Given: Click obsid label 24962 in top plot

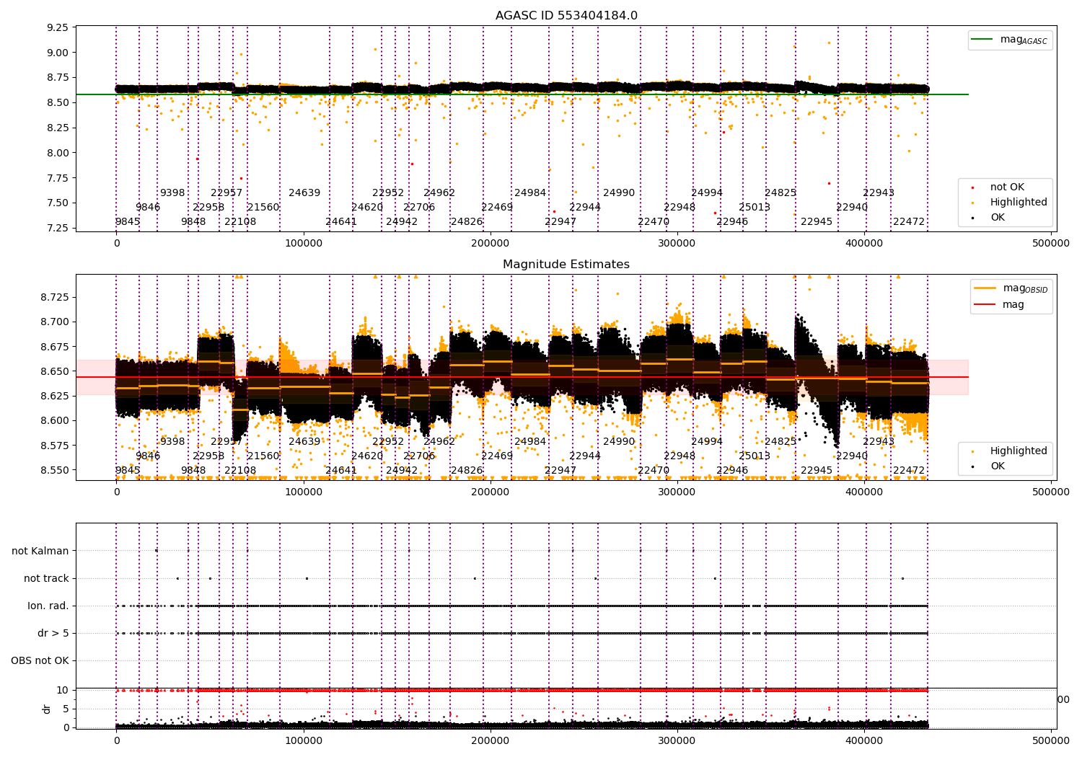Looking at the screenshot, I should [x=439, y=192].
